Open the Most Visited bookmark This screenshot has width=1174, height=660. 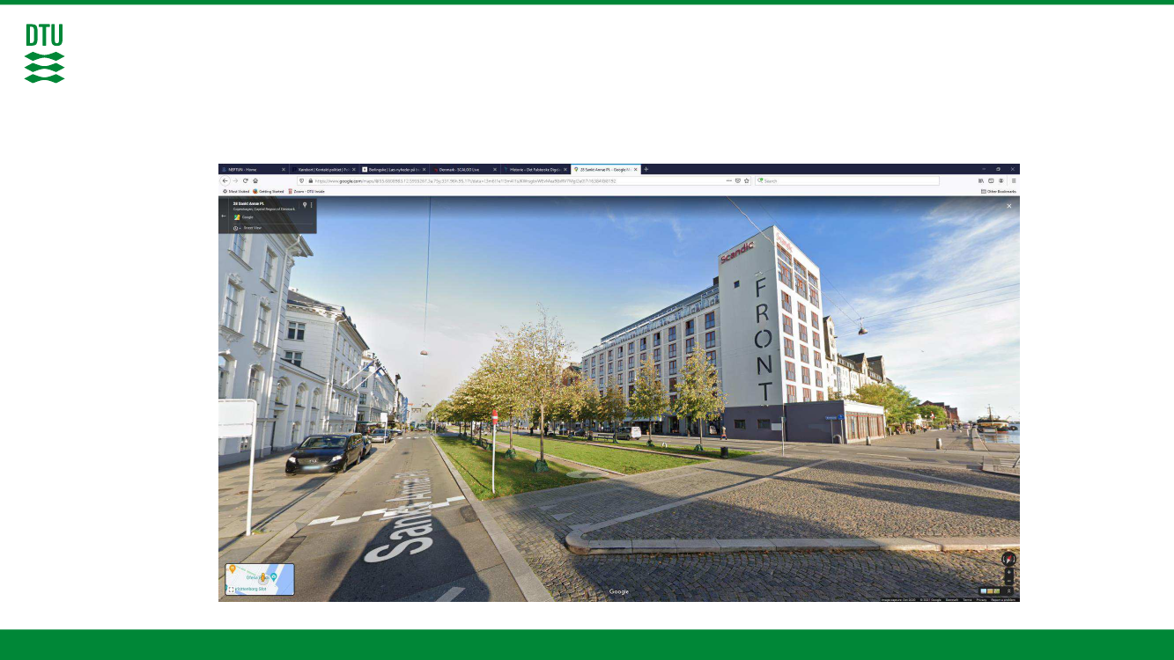[x=236, y=191]
